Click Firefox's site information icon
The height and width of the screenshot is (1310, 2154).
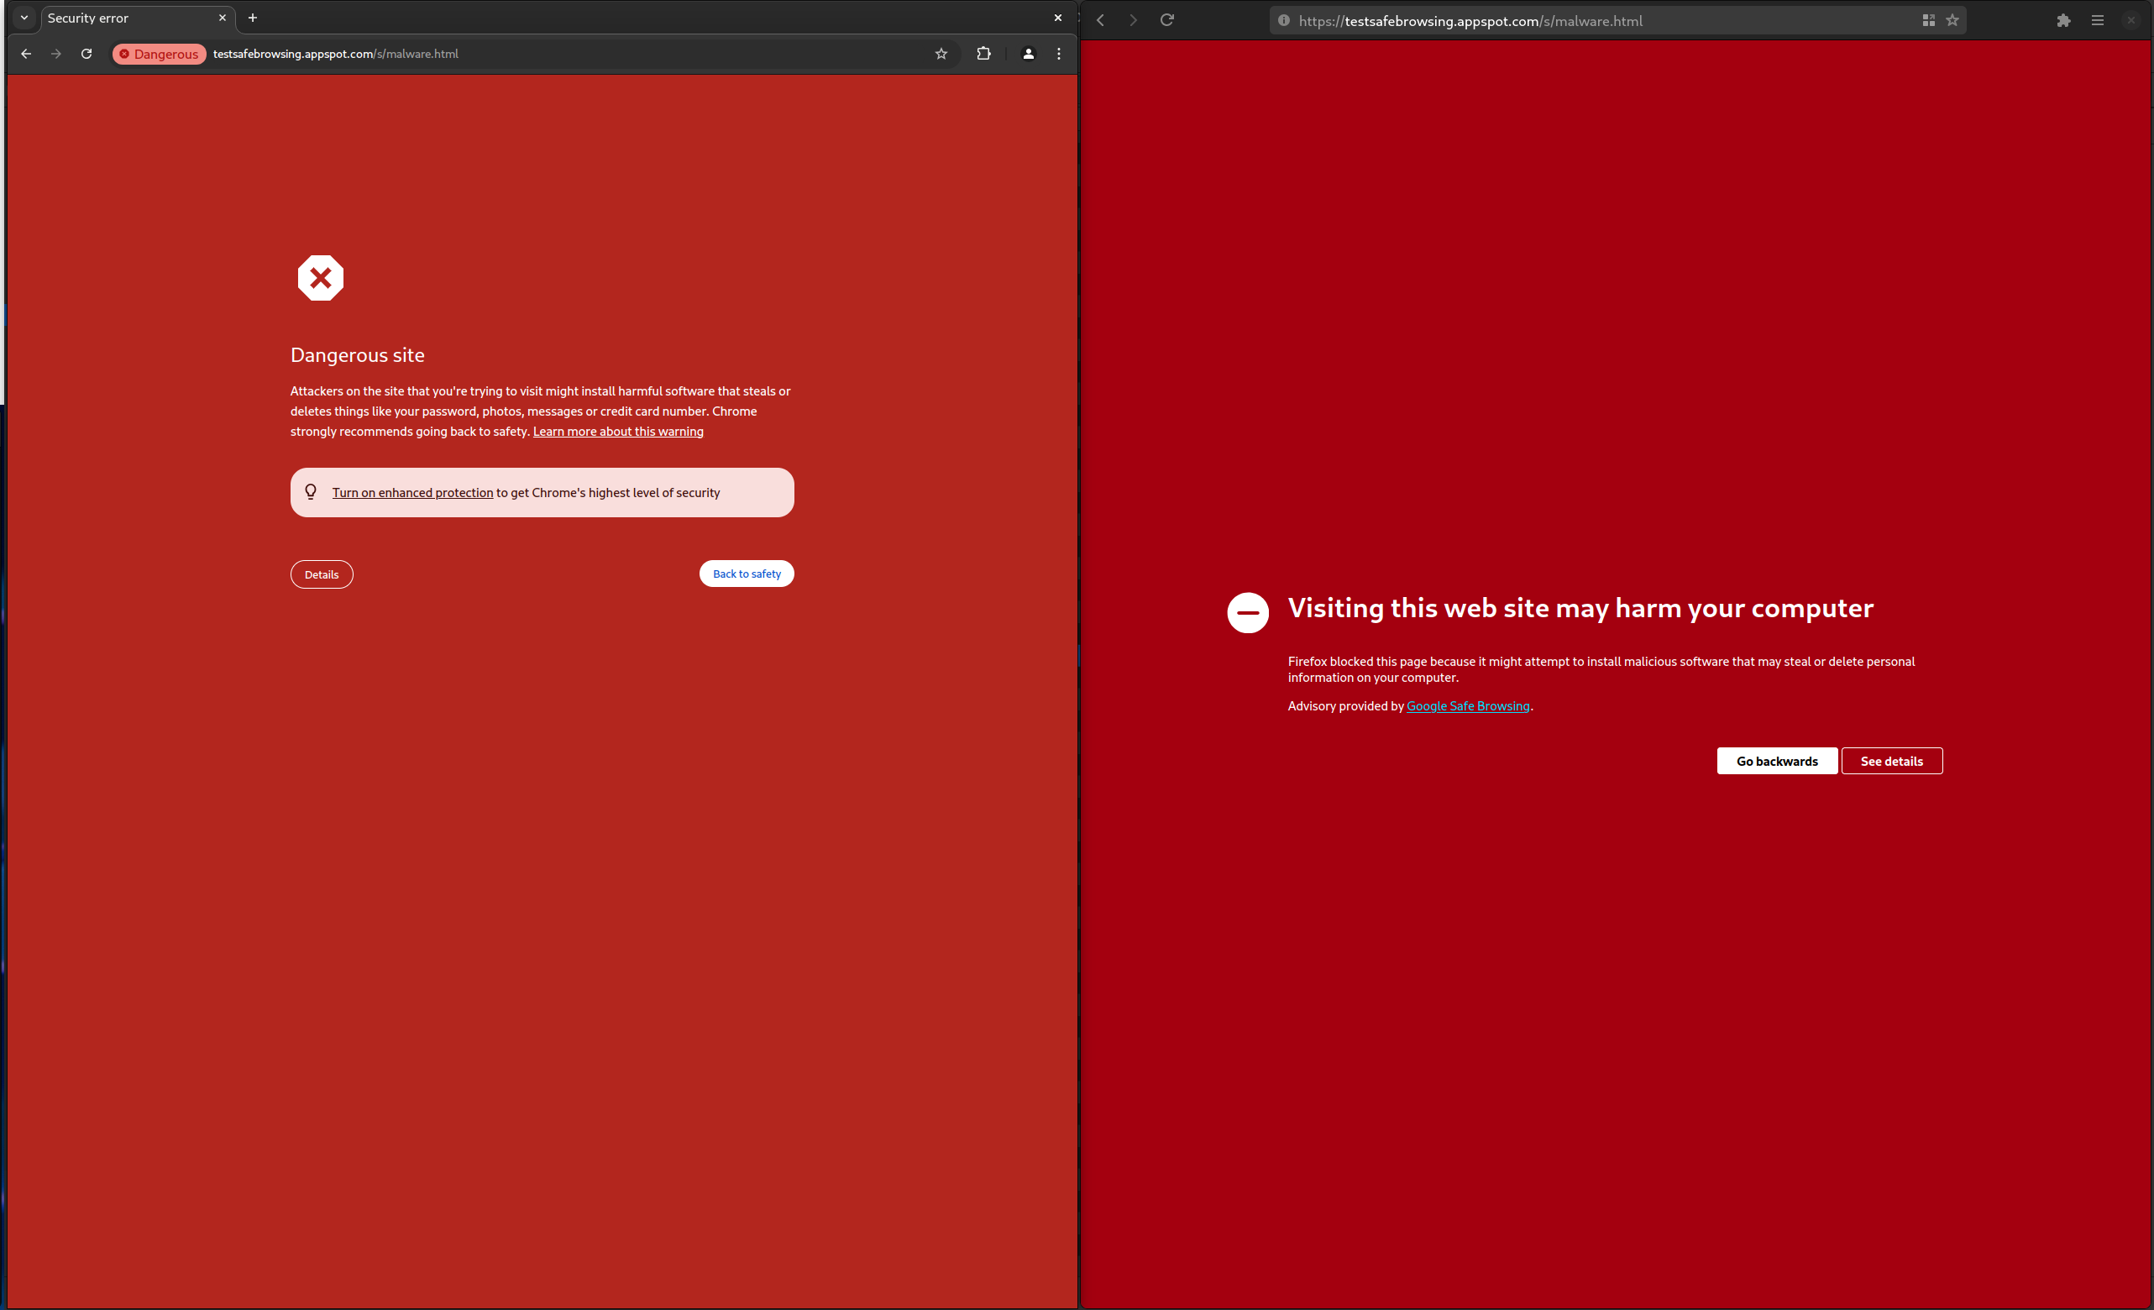tap(1283, 20)
